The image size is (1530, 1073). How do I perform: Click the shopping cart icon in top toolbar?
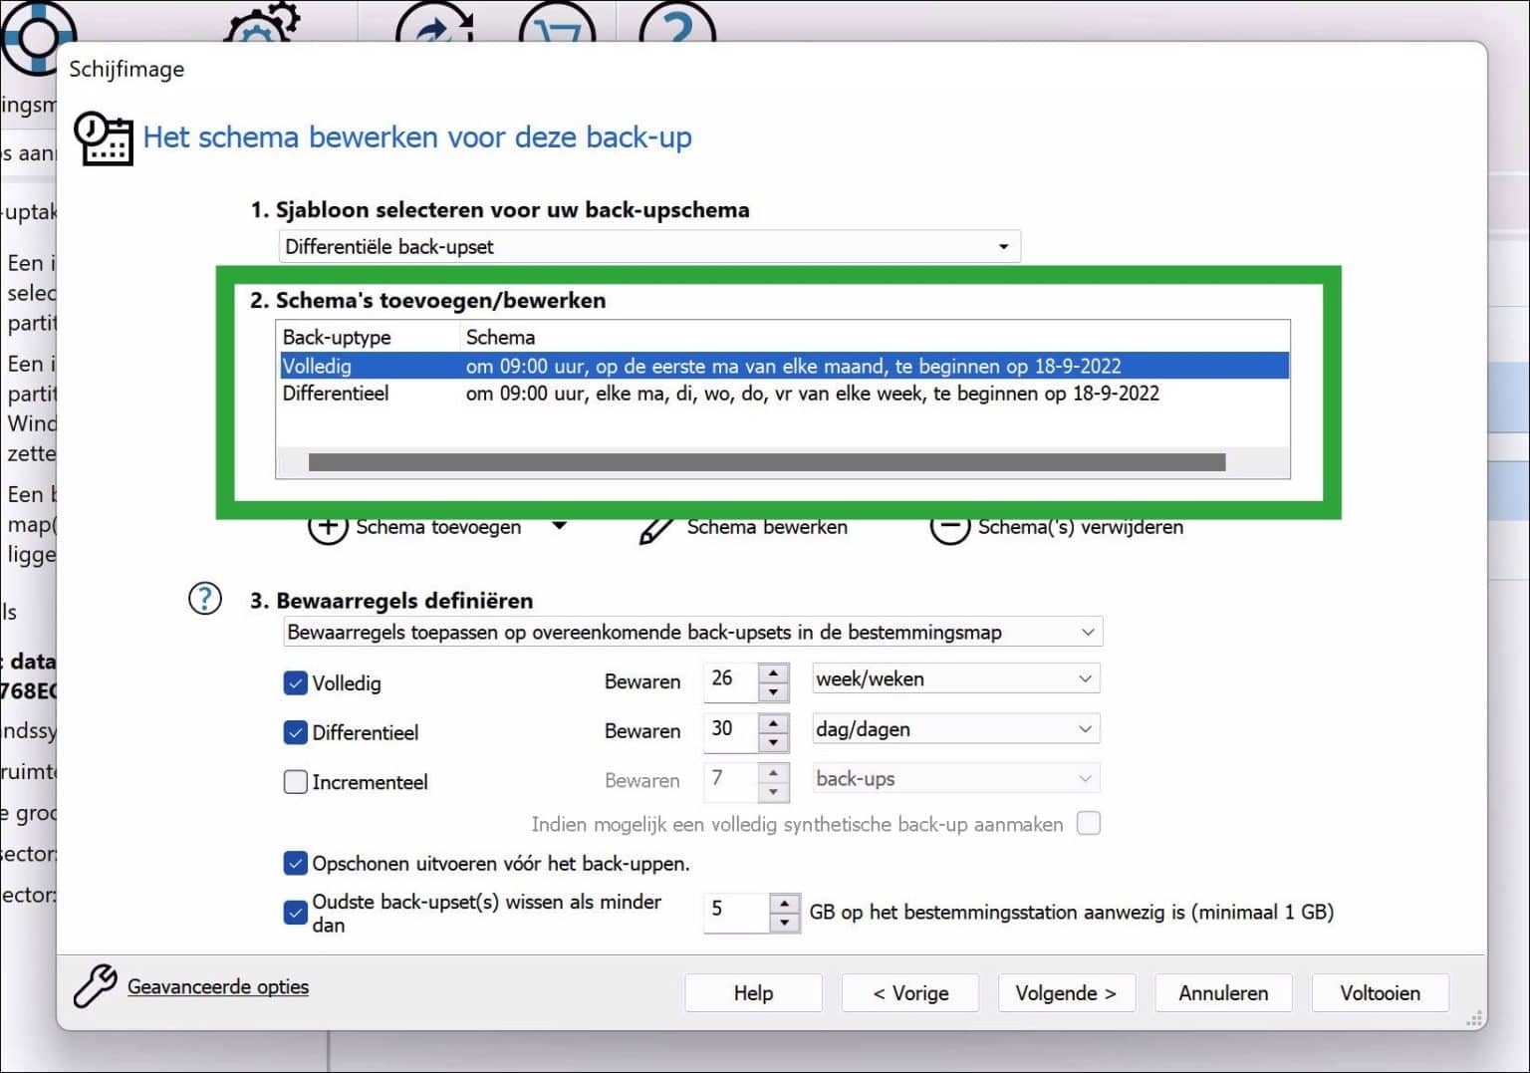tap(557, 23)
